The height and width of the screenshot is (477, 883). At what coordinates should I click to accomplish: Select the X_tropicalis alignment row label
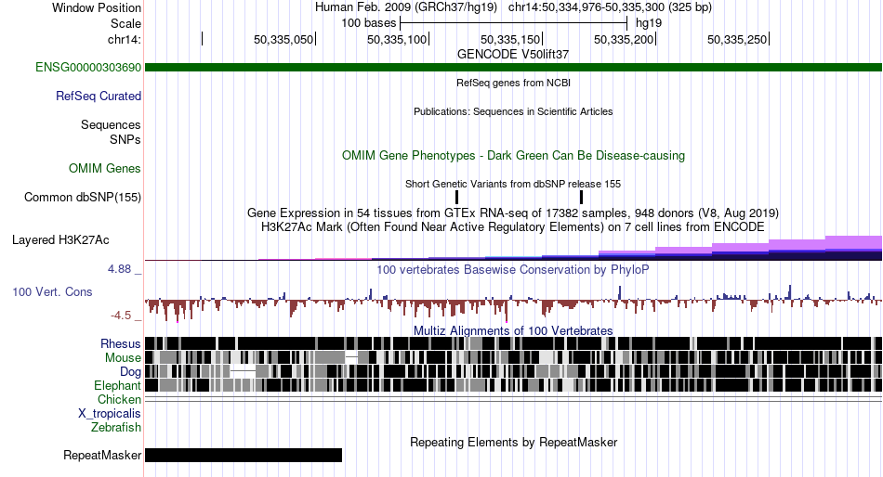(110, 414)
